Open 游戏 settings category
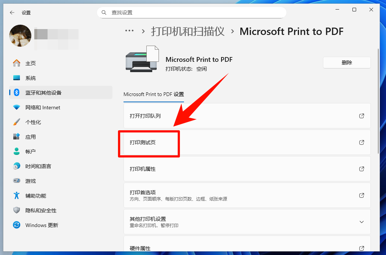Image resolution: width=386 pixels, height=255 pixels. pos(61,181)
